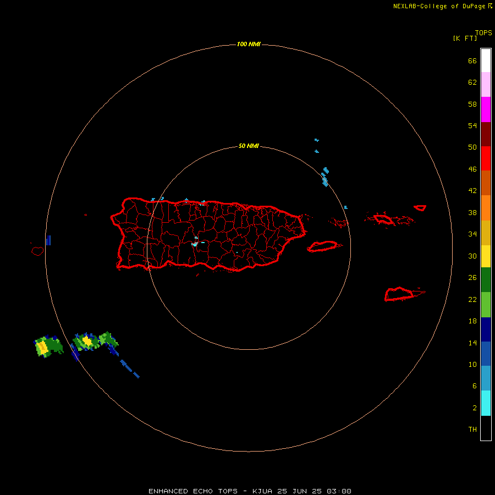Select the 18 legend value

472,321
